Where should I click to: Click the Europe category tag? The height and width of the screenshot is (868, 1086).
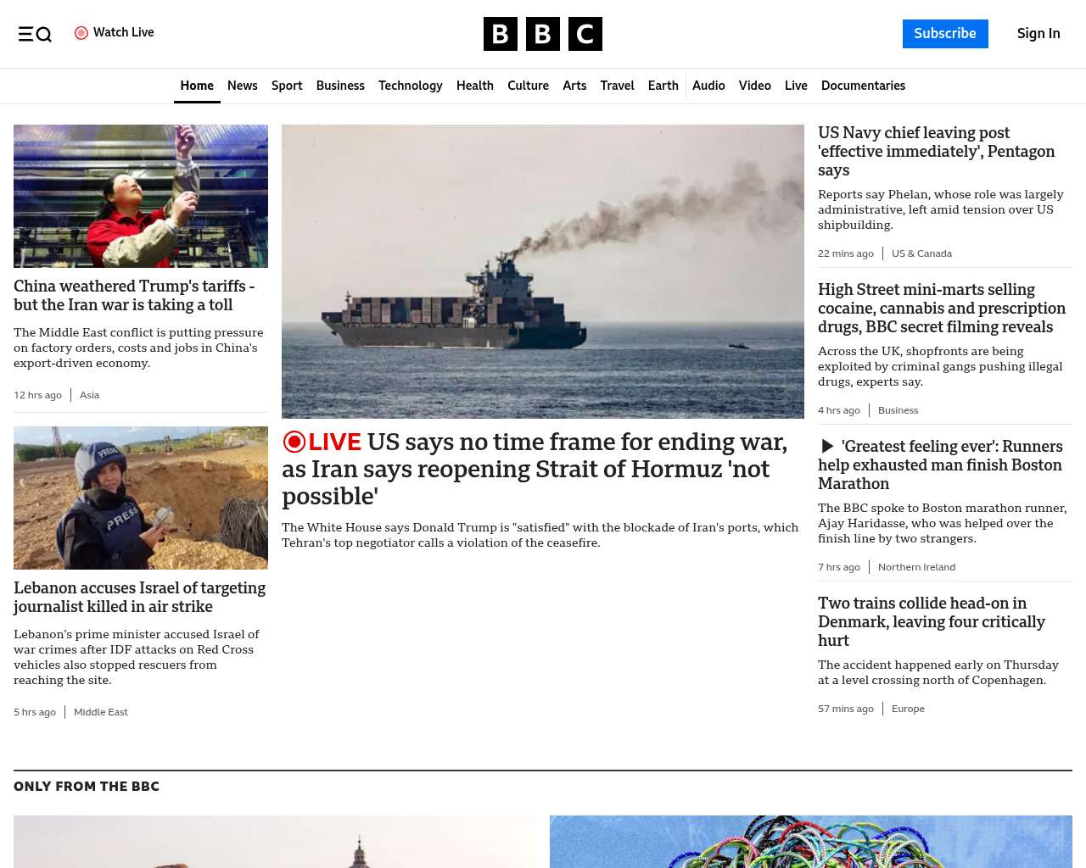908,709
